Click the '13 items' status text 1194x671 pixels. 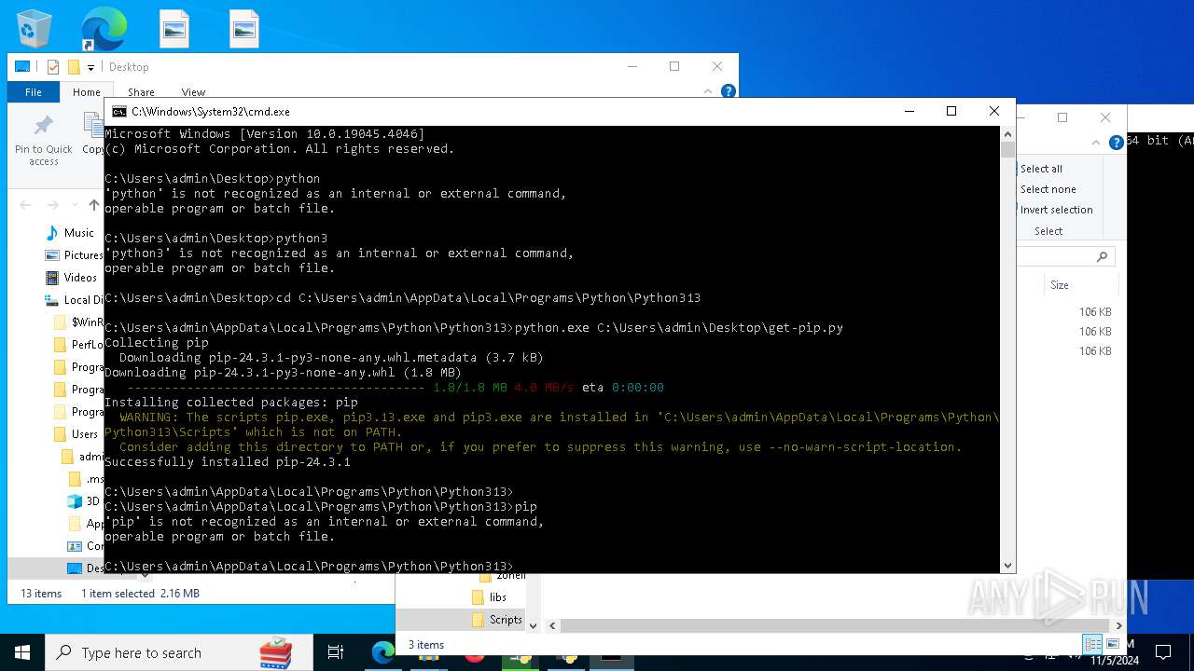41,594
